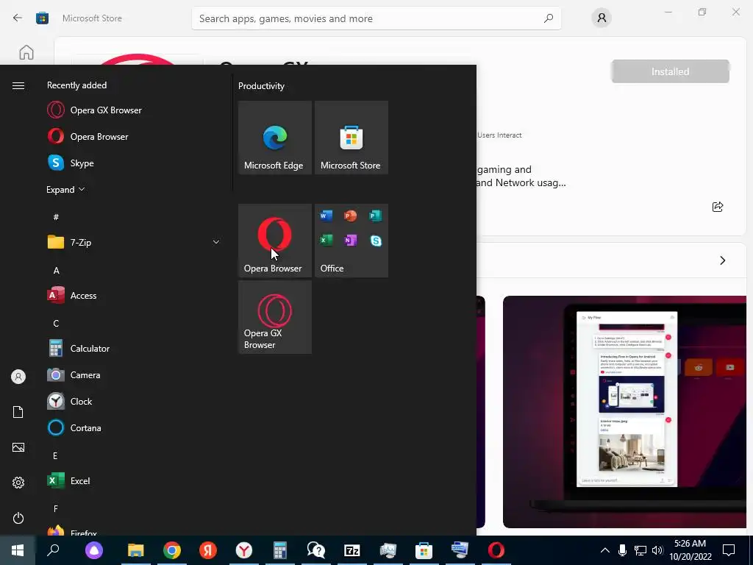This screenshot has height=565, width=753.
Task: Launch Opera Browser from Recently added list
Action: pyautogui.click(x=134, y=136)
